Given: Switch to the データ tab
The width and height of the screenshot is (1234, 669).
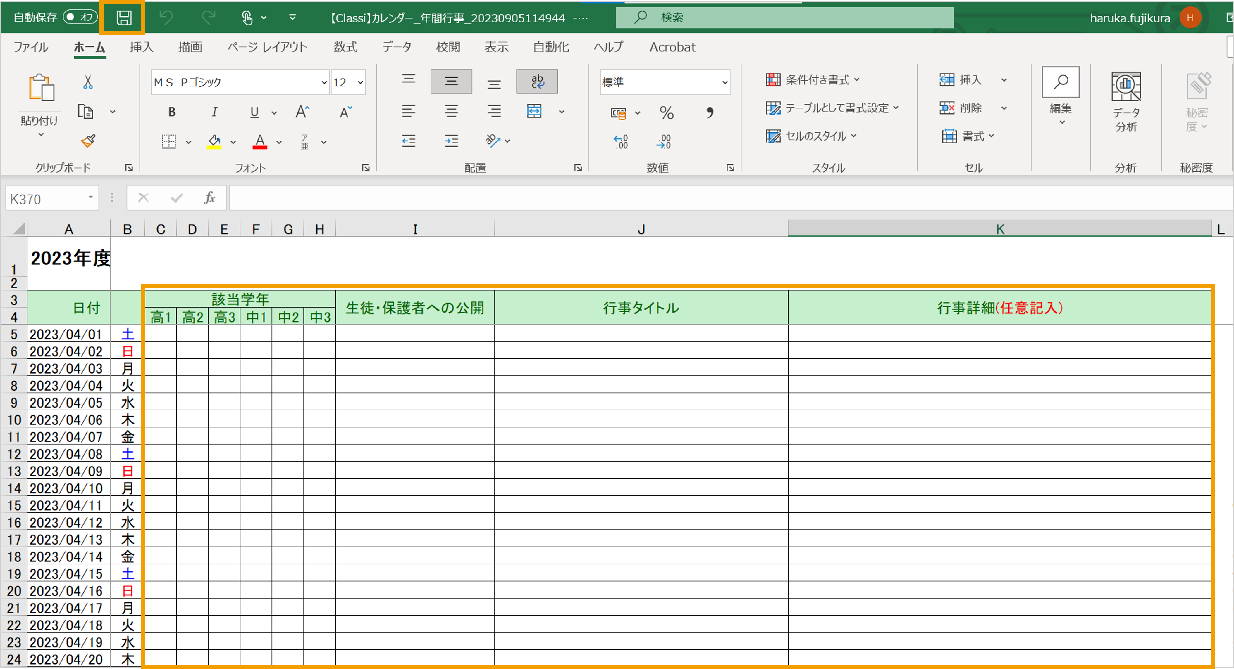Looking at the screenshot, I should pyautogui.click(x=397, y=47).
